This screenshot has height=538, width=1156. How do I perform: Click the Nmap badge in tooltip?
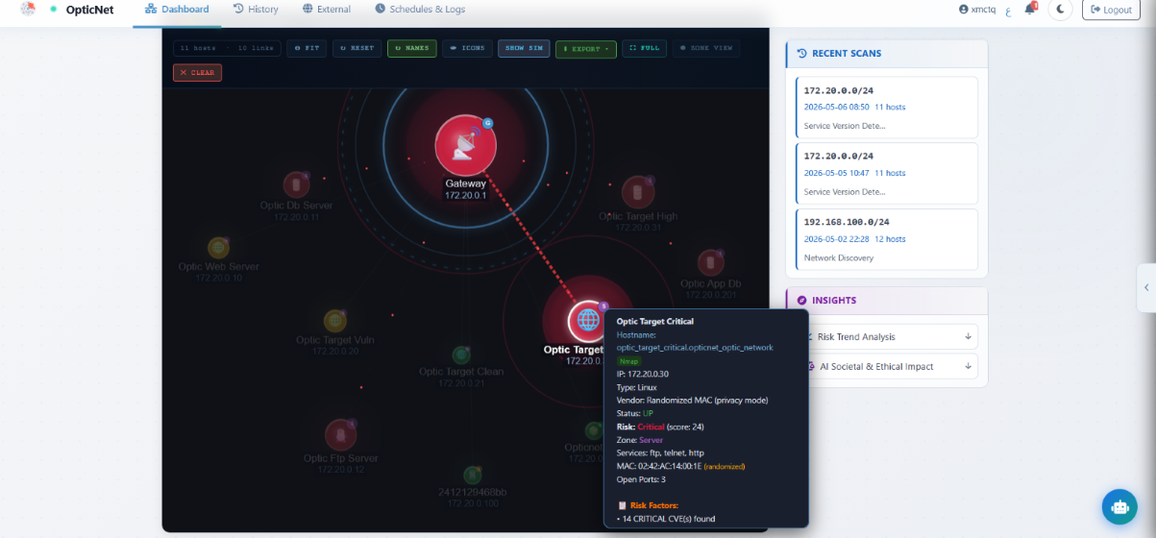coord(627,361)
